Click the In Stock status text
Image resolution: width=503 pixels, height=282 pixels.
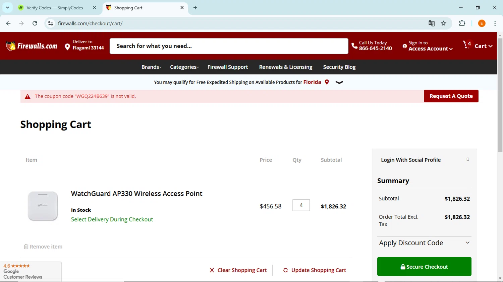click(x=81, y=210)
